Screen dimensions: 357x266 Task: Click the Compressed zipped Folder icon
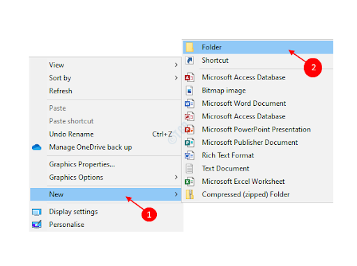point(190,194)
